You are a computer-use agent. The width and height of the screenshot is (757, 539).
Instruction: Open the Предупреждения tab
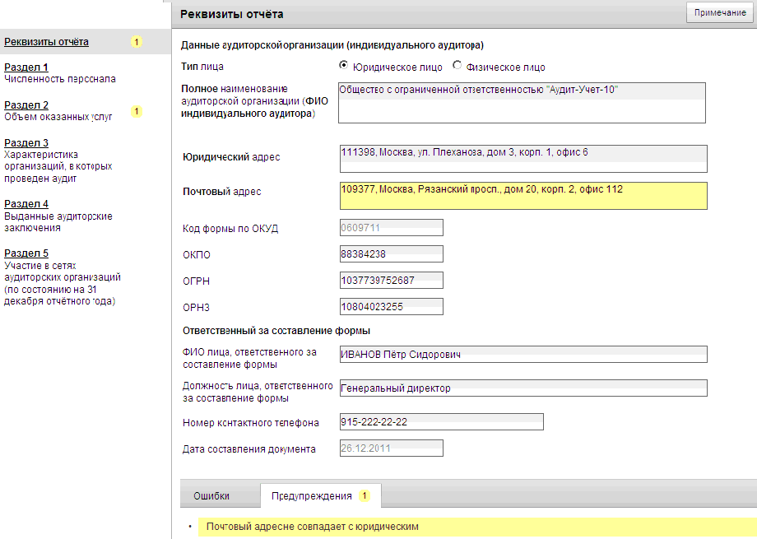click(321, 495)
